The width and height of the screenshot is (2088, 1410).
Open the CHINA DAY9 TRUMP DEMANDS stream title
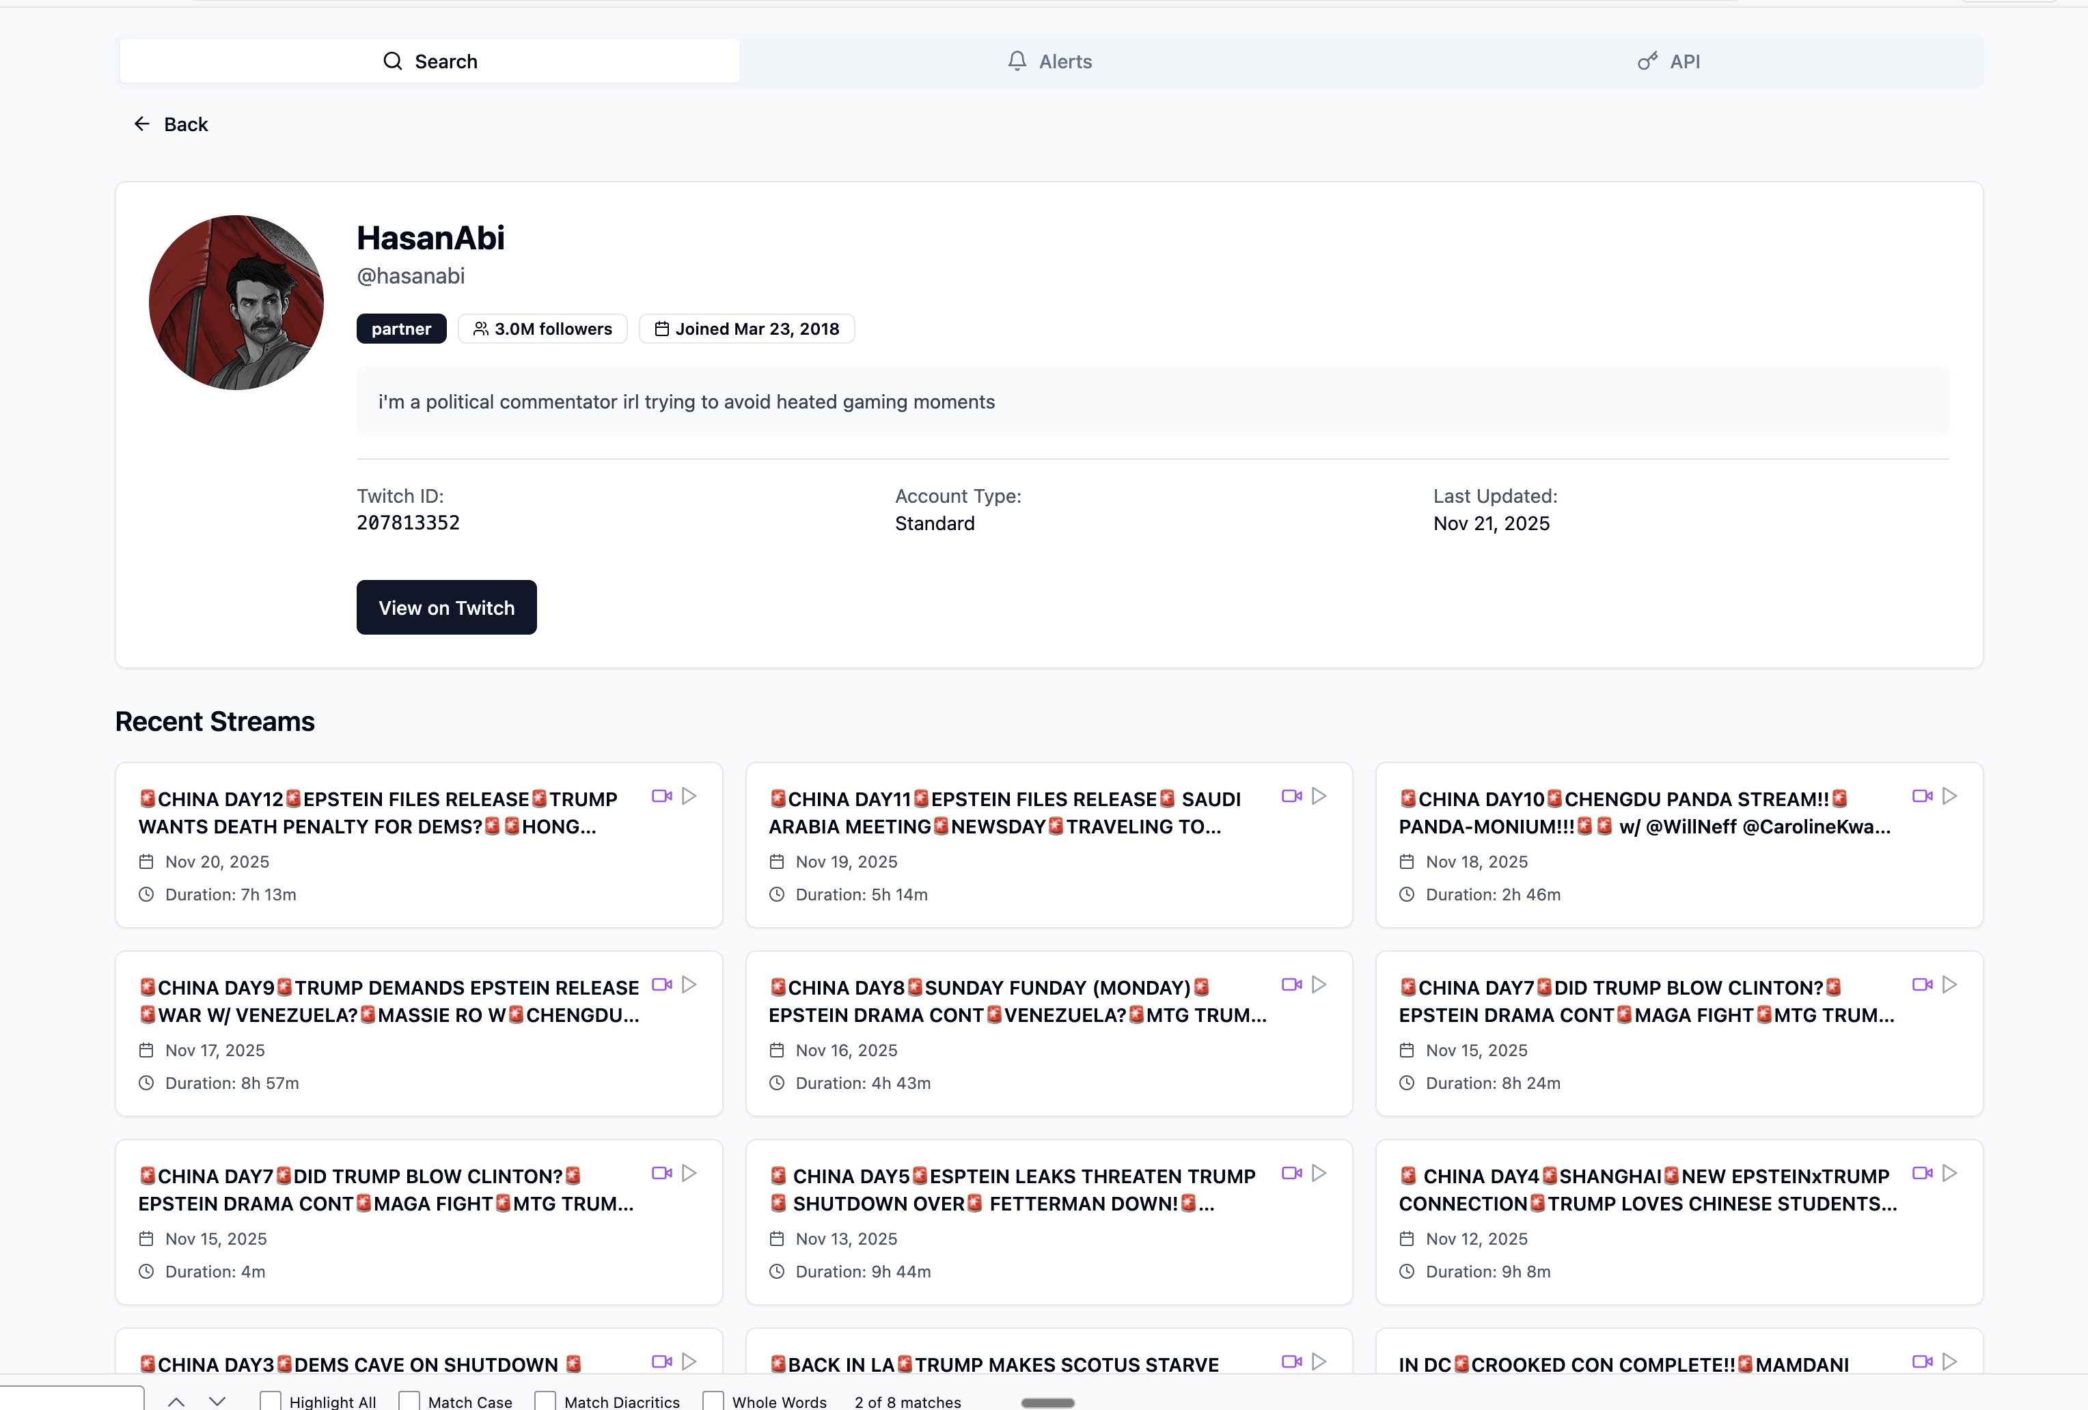(x=389, y=1001)
